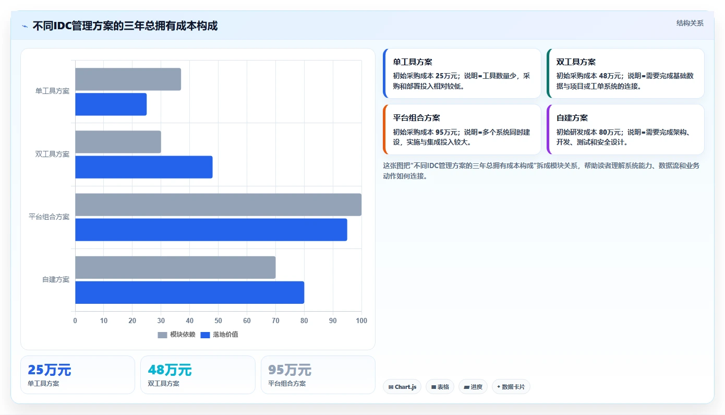Image resolution: width=725 pixels, height=415 pixels.
Task: Click the x-axis tick labeled 100
Action: [x=361, y=321]
